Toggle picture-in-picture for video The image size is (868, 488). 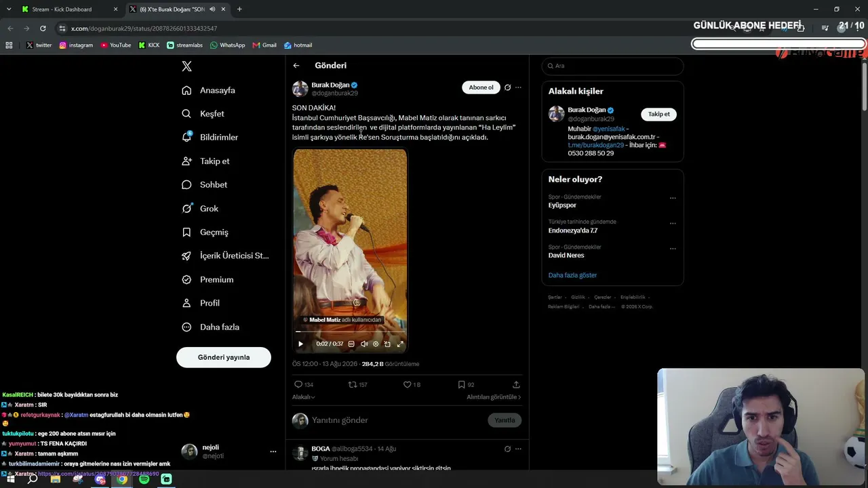(x=387, y=344)
